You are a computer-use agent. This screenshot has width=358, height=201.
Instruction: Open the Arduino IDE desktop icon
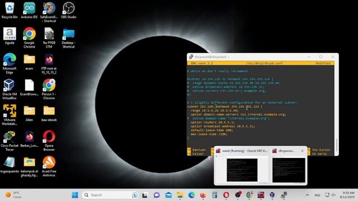[x=29, y=10]
